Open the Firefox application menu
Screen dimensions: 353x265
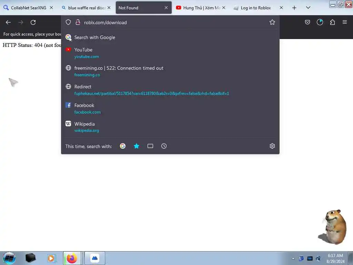click(345, 22)
